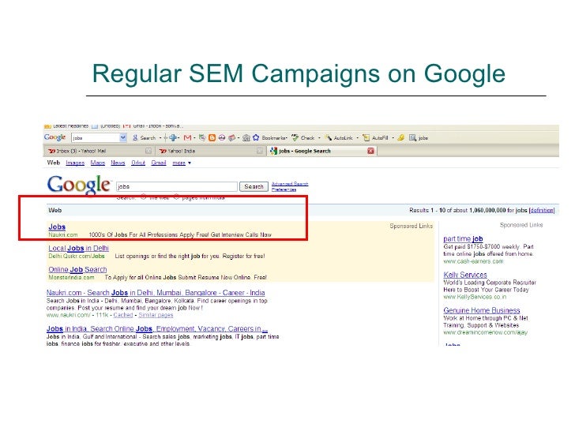Viewport: 575px width, 431px height.
Task: Click the 'MonsterIndia.com' green URL text
Action: 72,277
